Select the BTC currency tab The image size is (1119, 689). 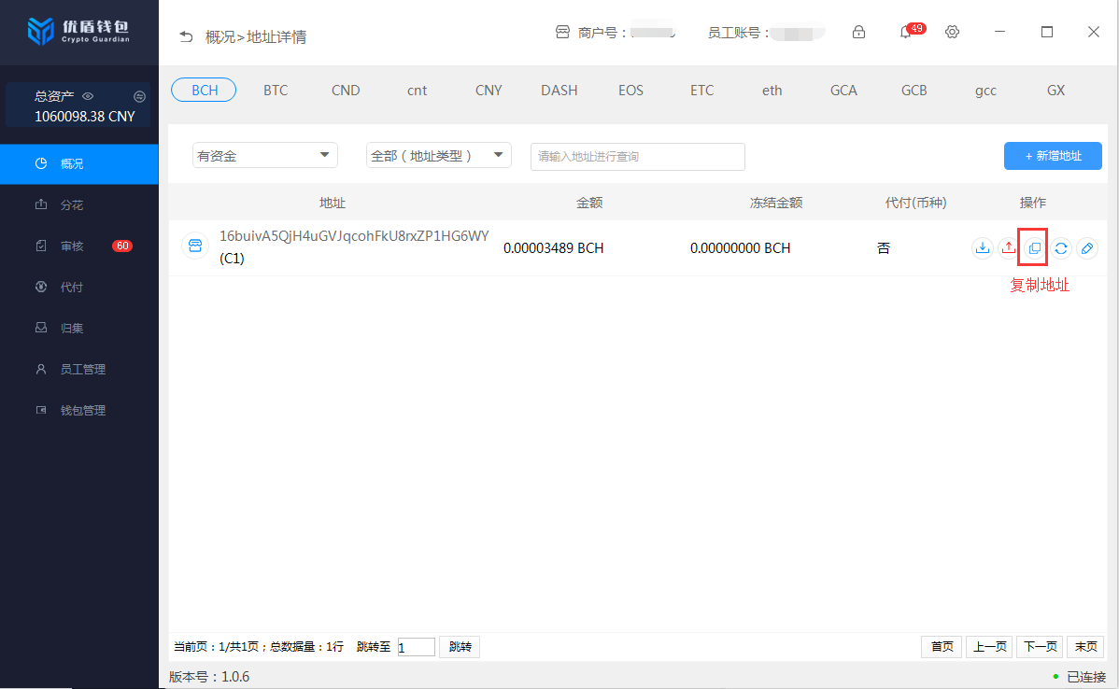tap(276, 91)
